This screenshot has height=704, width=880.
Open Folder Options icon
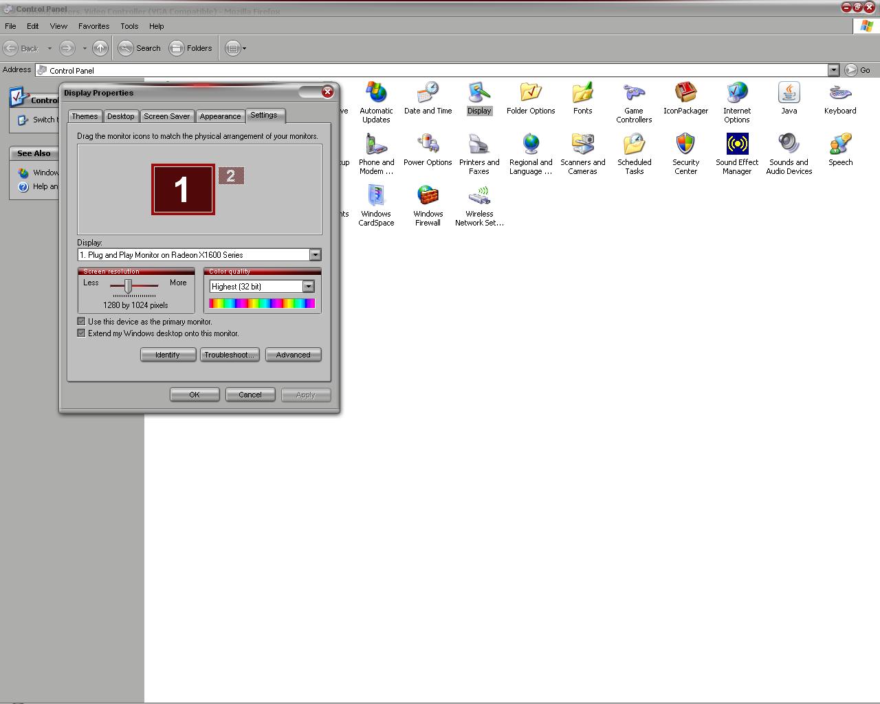(531, 98)
